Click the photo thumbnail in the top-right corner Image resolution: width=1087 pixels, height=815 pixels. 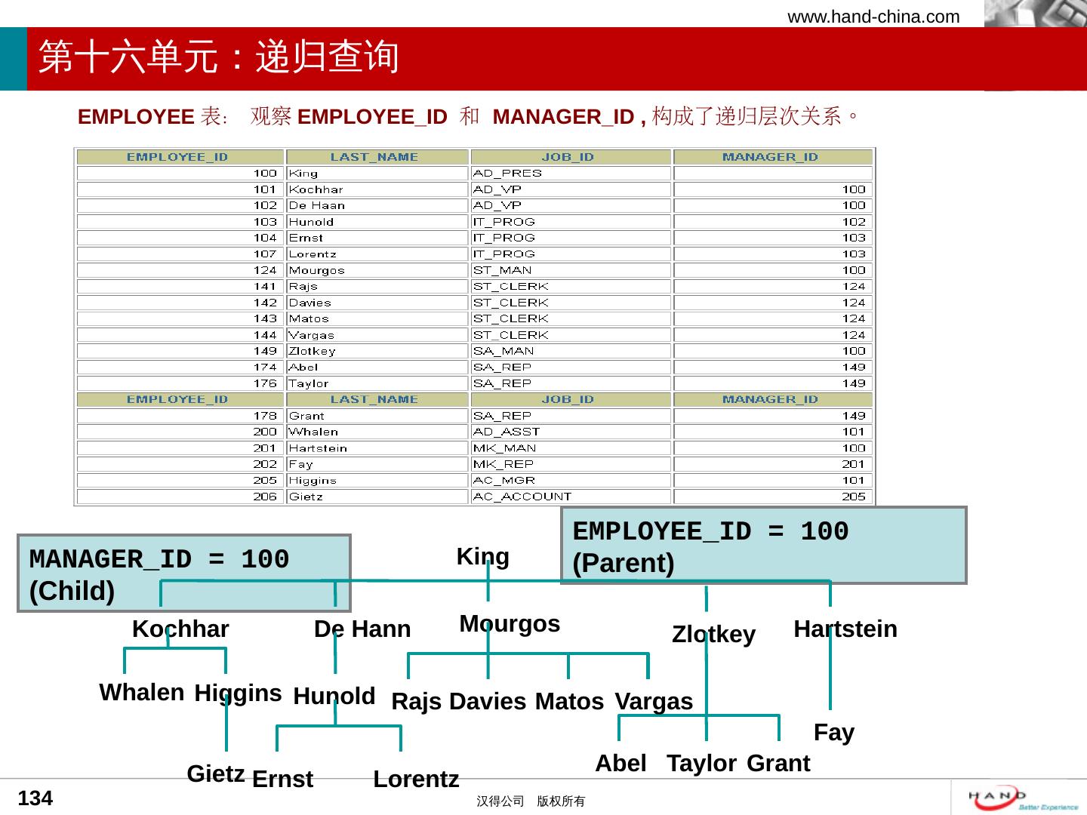pos(1035,14)
